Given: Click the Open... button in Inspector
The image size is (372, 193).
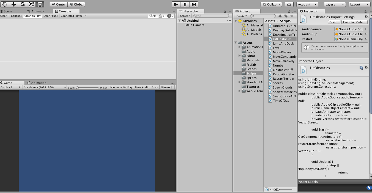Looking at the screenshot, I should click(334, 22).
